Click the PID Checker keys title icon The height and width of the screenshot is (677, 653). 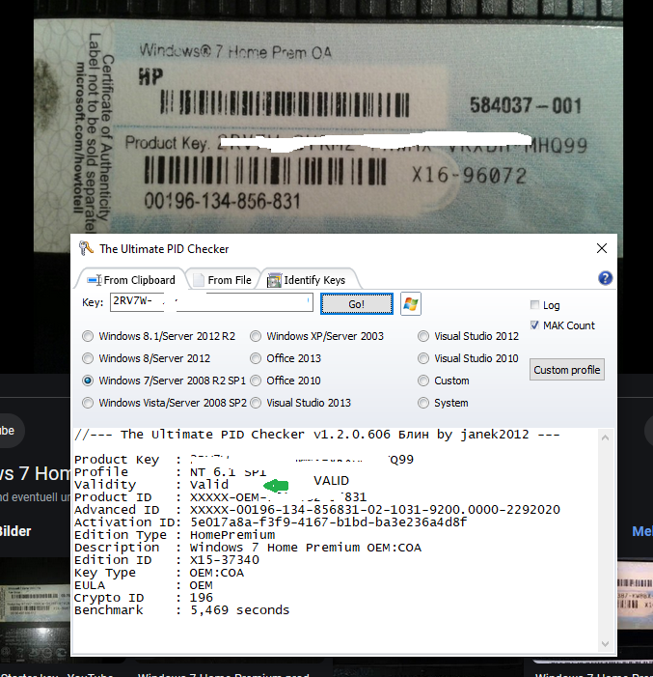pyautogui.click(x=86, y=248)
